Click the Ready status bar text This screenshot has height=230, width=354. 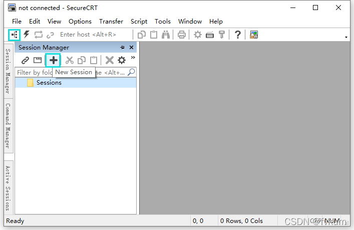(15, 221)
